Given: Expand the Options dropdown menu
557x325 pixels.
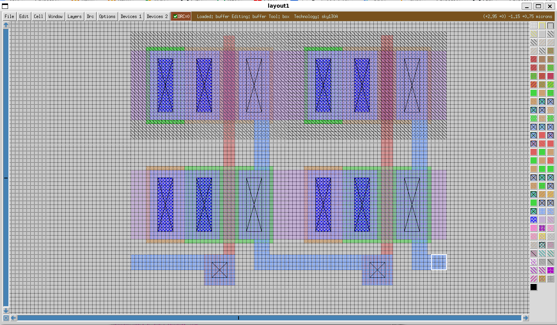Looking at the screenshot, I should 107,16.
